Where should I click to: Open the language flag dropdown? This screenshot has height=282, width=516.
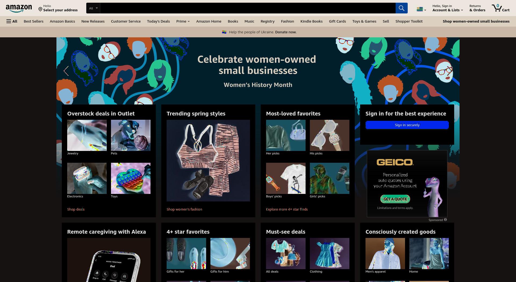tap(421, 9)
